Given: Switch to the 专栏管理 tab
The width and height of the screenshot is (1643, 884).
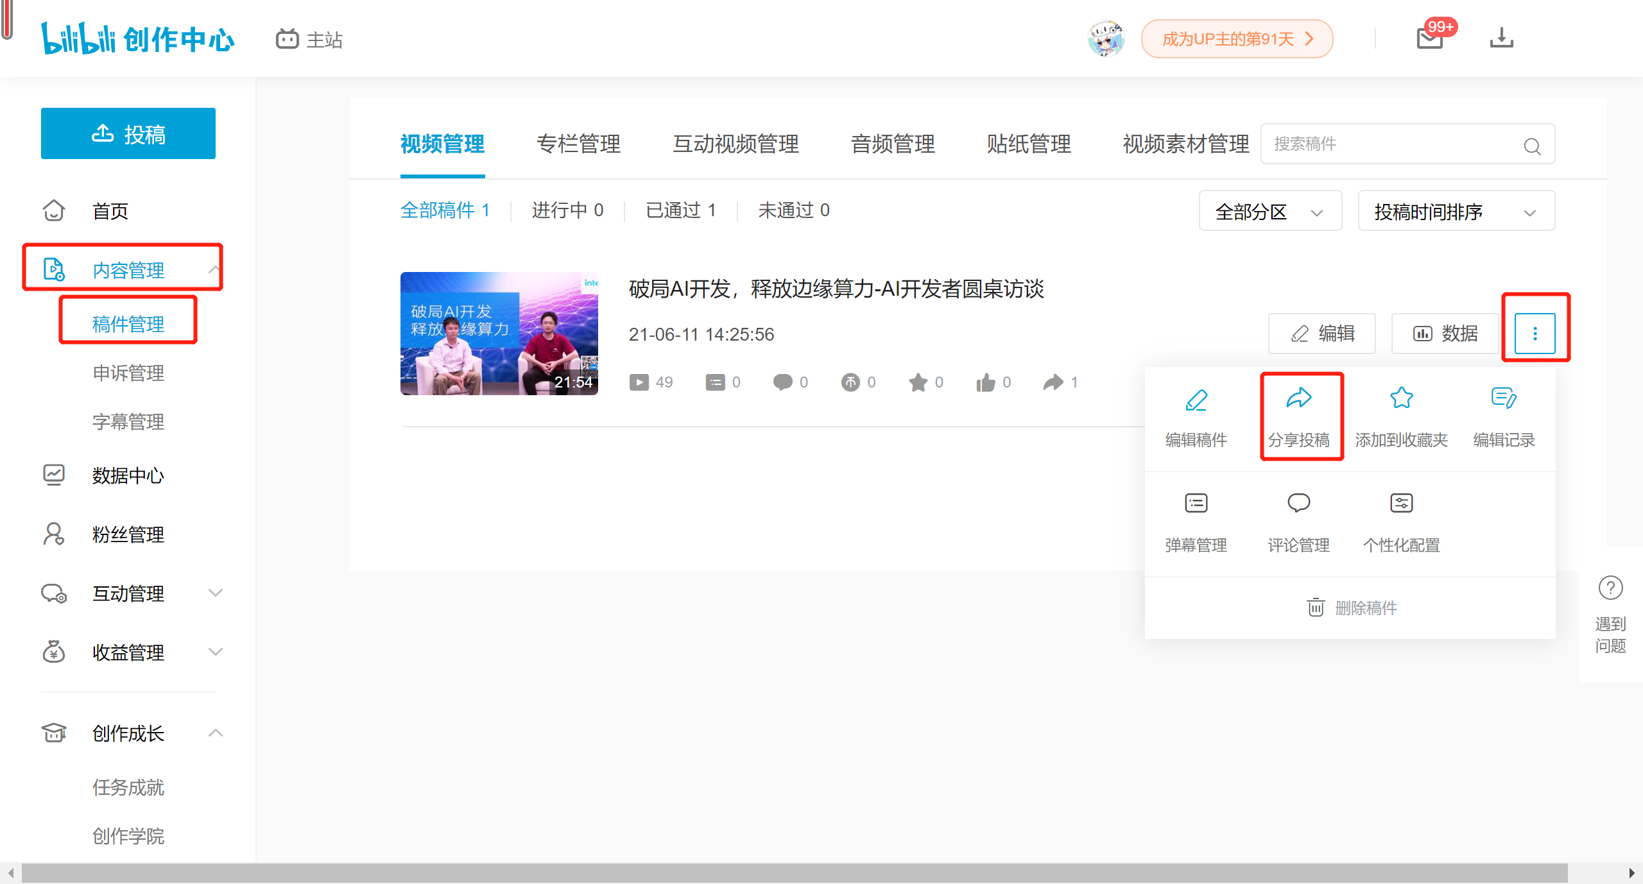Looking at the screenshot, I should coord(578,144).
